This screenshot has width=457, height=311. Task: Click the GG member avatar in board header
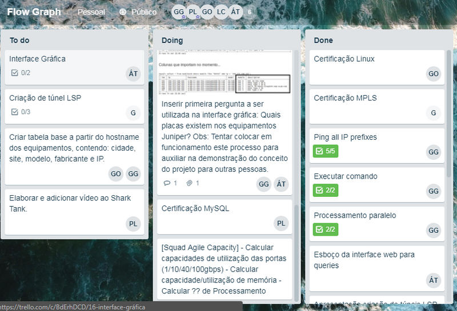pyautogui.click(x=179, y=11)
